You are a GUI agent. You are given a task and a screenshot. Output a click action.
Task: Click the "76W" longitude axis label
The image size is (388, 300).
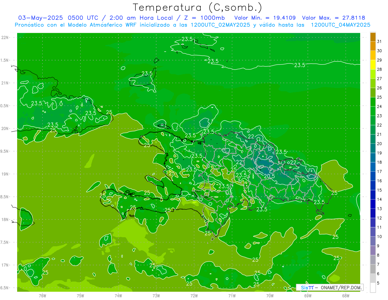(x=42, y=295)
